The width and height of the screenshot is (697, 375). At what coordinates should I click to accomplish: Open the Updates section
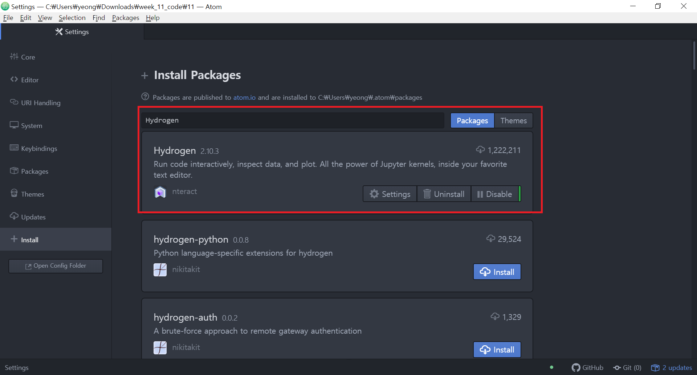point(56,217)
